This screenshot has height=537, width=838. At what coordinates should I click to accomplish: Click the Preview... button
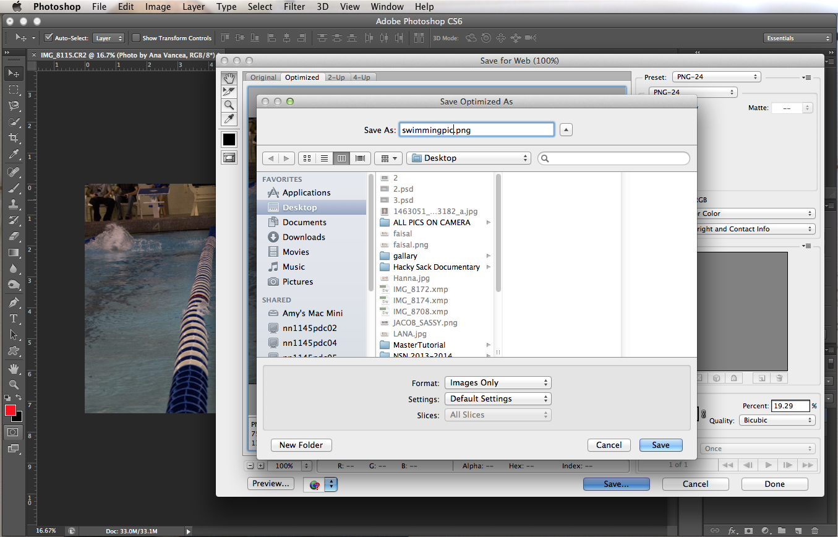point(271,484)
